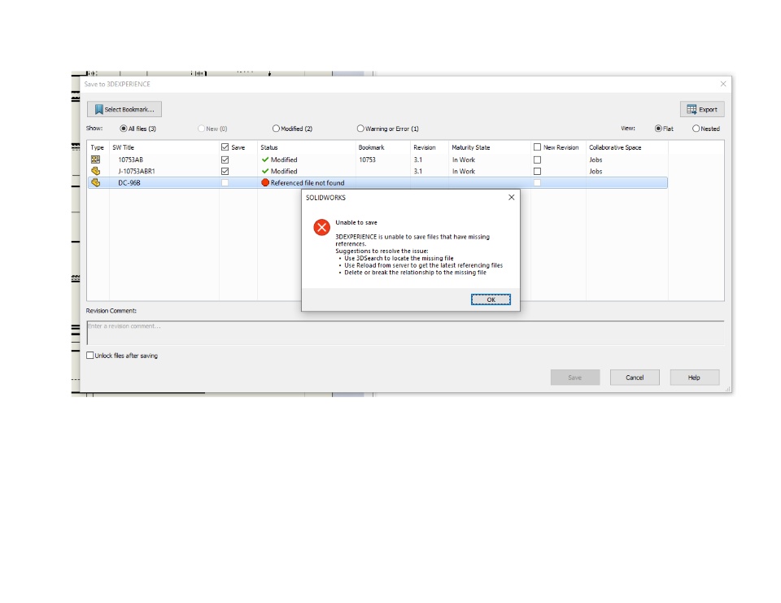
Task: Click In Work maturity for J-10753ABR1
Action: [464, 171]
